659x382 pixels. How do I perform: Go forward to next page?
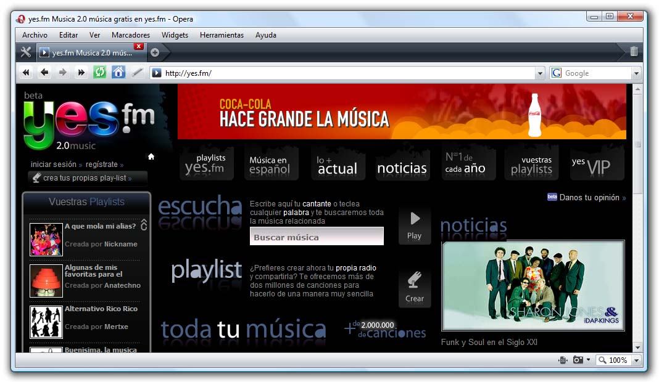click(62, 73)
